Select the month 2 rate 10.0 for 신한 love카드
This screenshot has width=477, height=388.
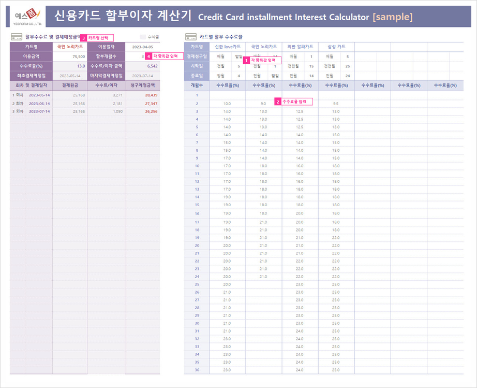(227, 104)
